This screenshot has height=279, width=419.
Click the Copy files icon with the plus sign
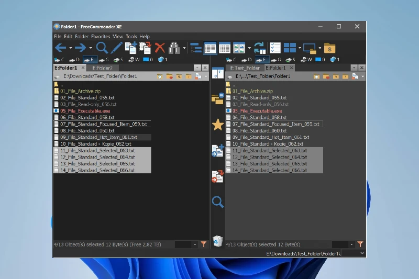click(131, 48)
